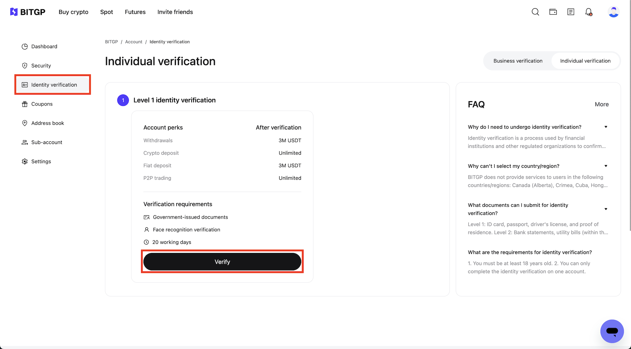This screenshot has height=349, width=631.
Task: Open 'Why do I need to undergo identity verification?' question
Action: coord(524,127)
